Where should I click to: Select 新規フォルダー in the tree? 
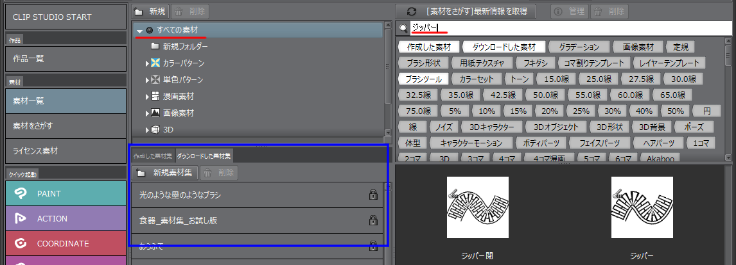(x=186, y=46)
